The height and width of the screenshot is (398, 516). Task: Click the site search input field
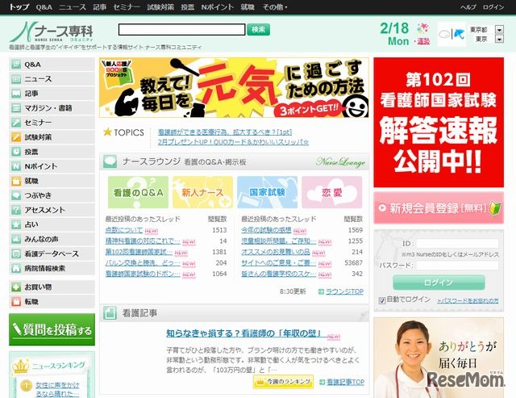click(x=181, y=29)
